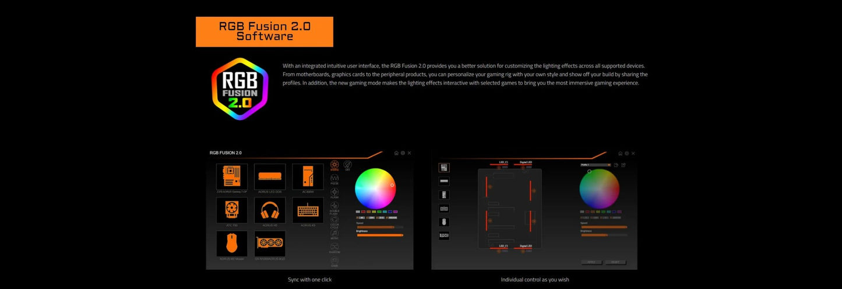
Task: Select the Z370 AORUS Gaming 7 motherboard tile
Action: point(232,176)
